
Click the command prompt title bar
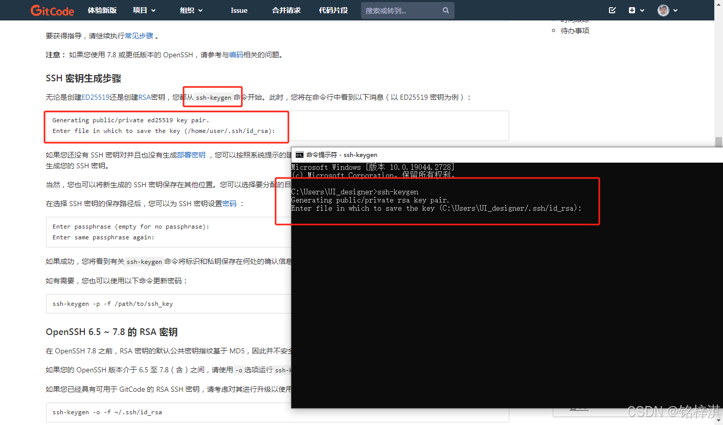507,154
